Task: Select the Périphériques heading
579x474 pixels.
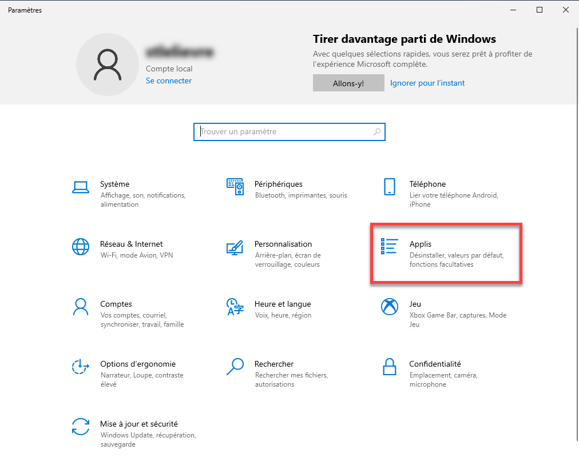Action: pyautogui.click(x=279, y=184)
